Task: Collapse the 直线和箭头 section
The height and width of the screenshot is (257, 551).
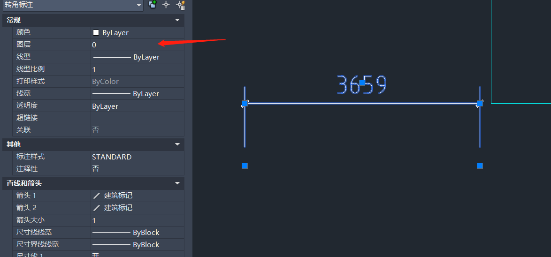Action: point(177,183)
